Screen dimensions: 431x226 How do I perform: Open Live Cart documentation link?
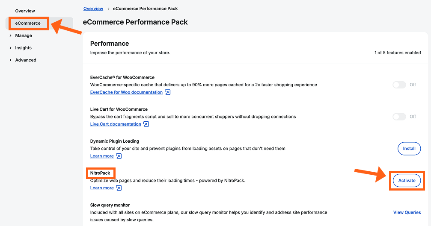click(116, 124)
